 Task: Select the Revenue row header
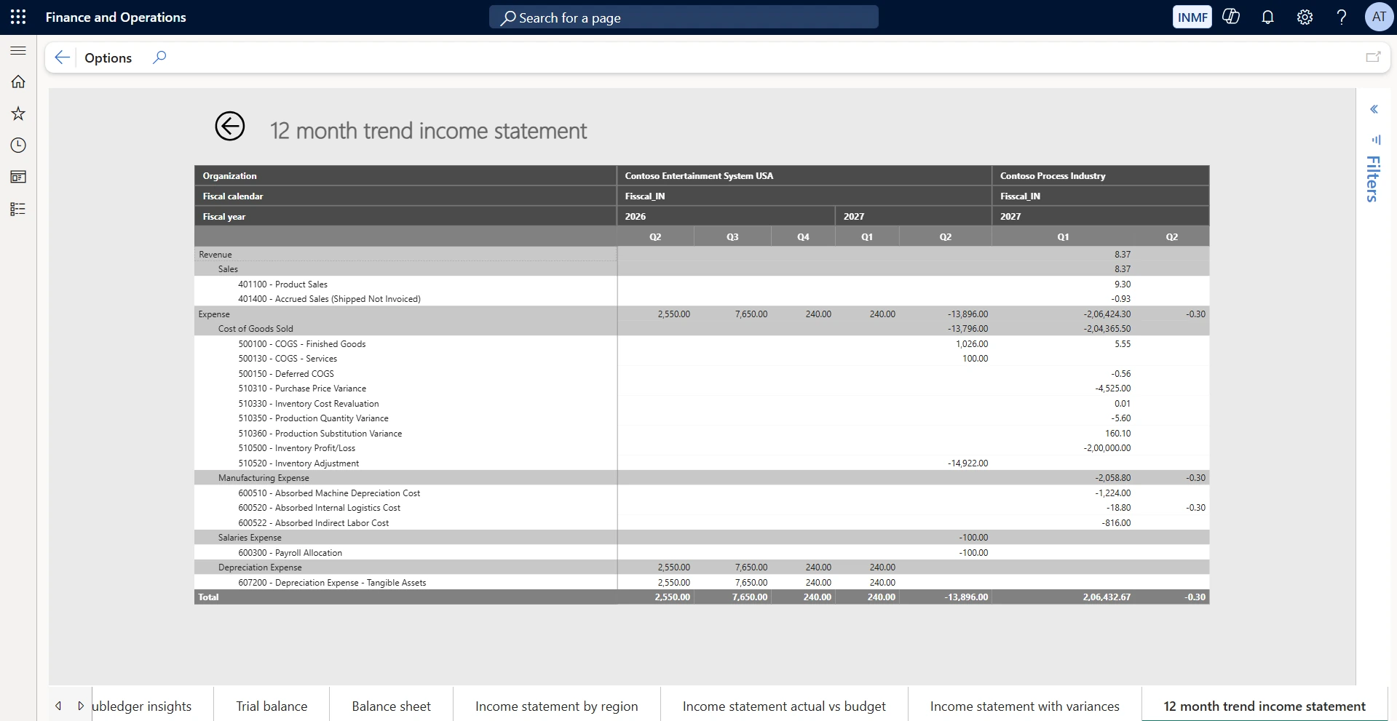[405, 254]
